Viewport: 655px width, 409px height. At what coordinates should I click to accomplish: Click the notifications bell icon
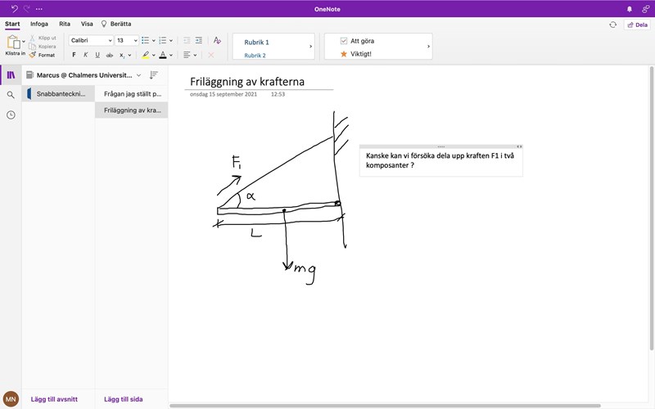coord(630,8)
